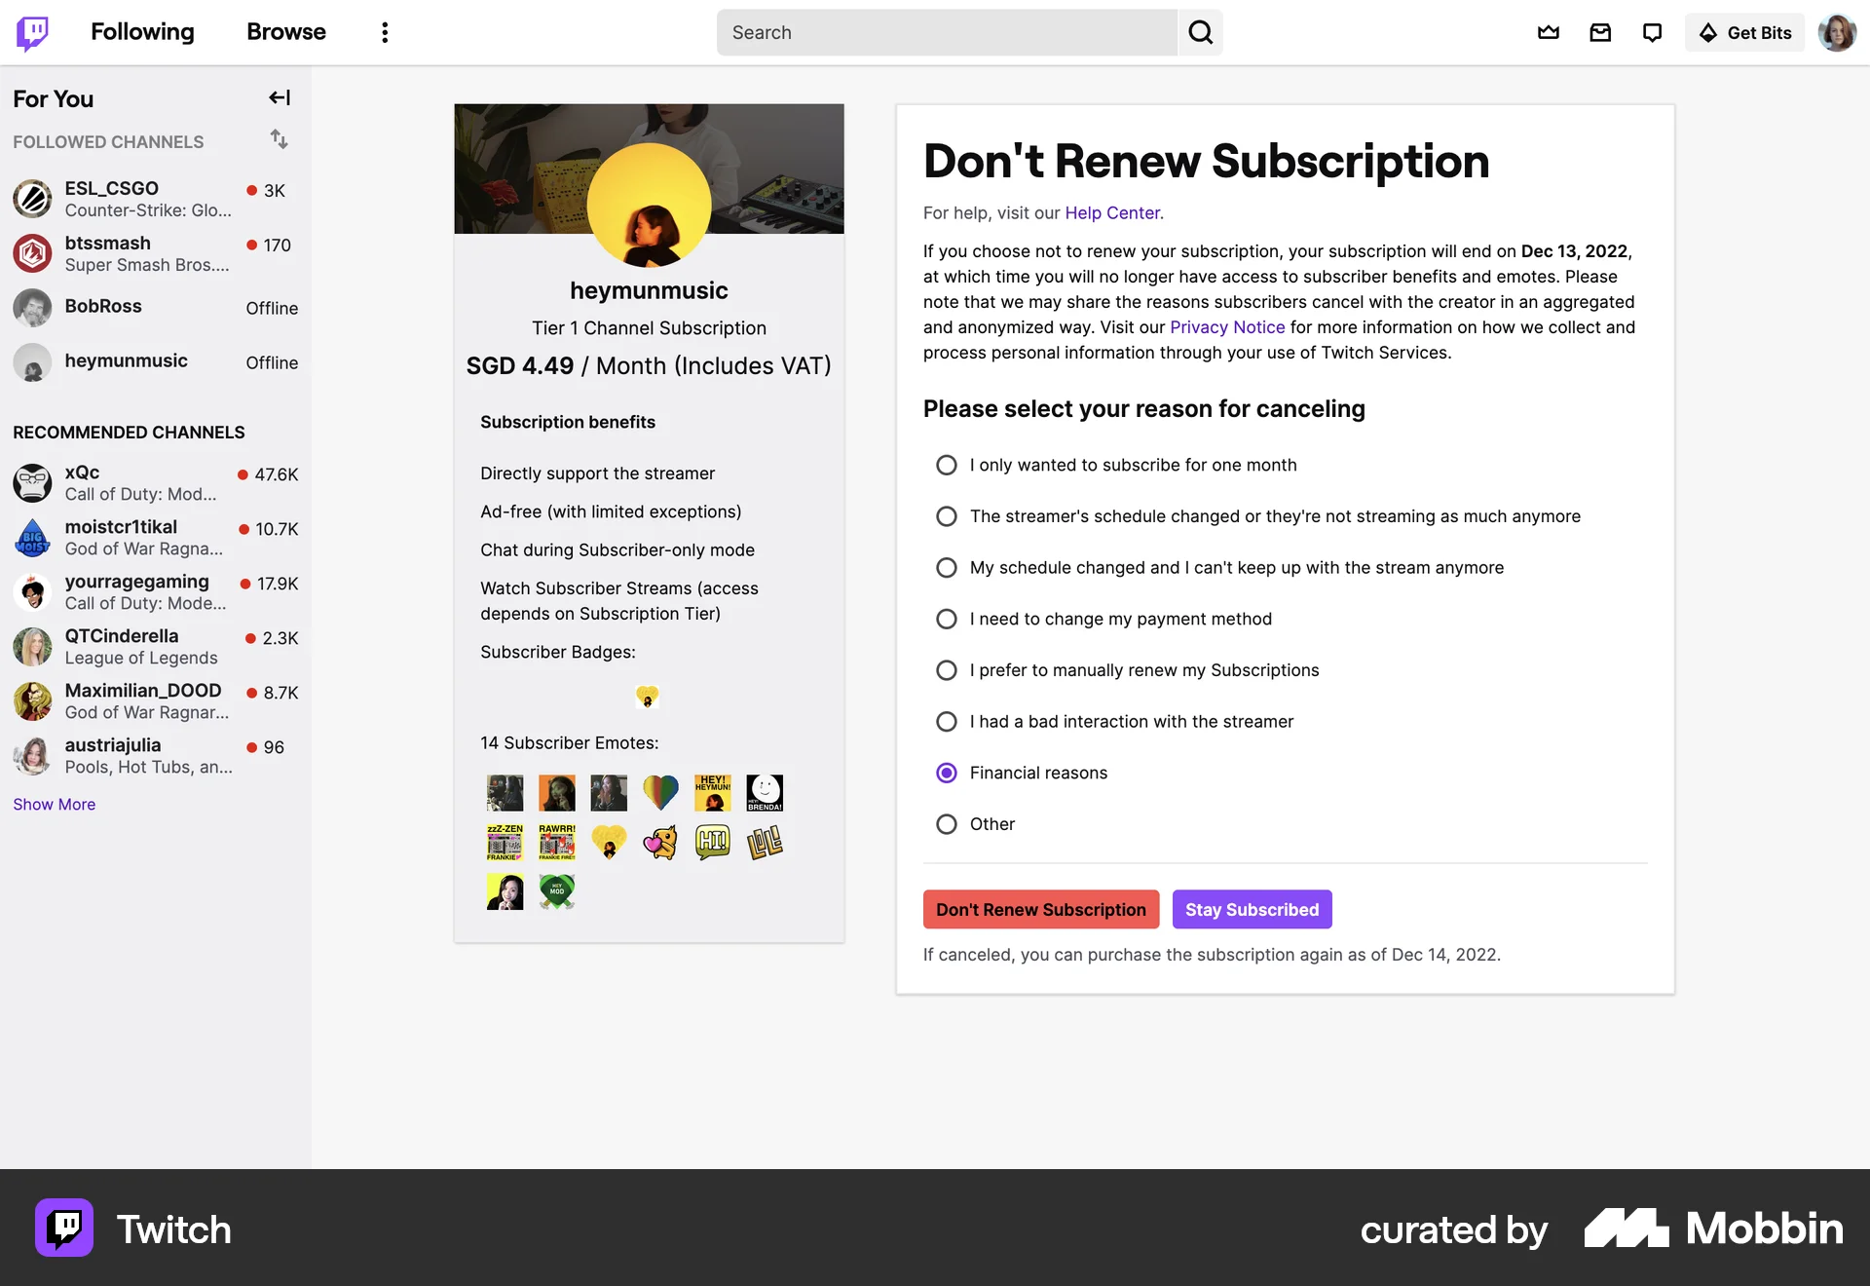Click the Stay Subscribed button
The width and height of the screenshot is (1870, 1286).
point(1253,909)
